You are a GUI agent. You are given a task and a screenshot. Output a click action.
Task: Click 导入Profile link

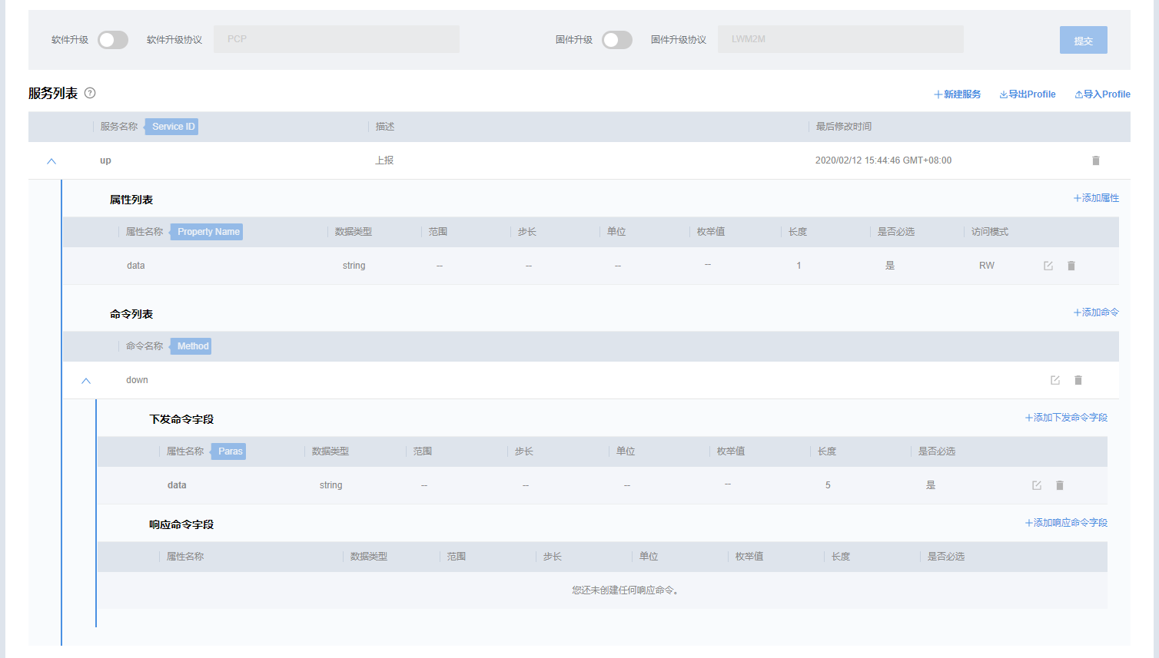(1102, 94)
